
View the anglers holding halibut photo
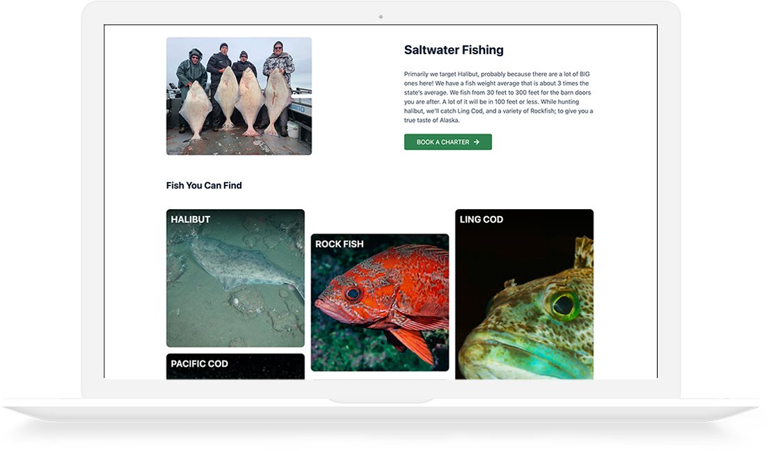[x=239, y=96]
